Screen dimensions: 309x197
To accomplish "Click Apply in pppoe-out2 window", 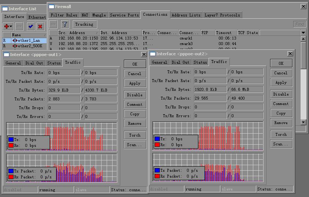I will [x=281, y=82].
